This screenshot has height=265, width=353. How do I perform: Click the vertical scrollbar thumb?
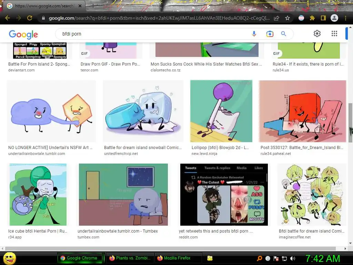tap(350, 123)
